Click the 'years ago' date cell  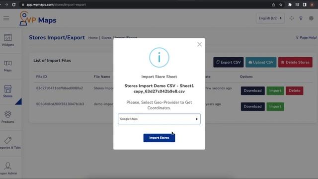coord(213,104)
